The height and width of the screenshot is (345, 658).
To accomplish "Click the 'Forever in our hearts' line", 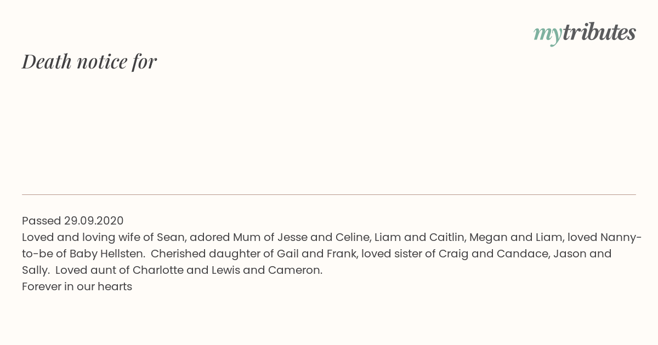I will tap(77, 286).
